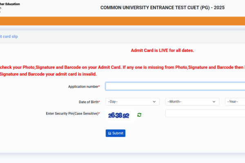Click the save icon inside Submit button
This screenshot has height=163, width=245.
(x=109, y=133)
